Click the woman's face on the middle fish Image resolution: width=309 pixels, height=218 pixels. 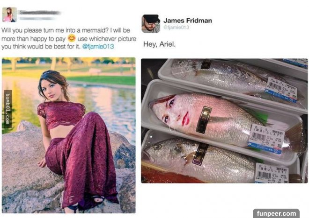point(171,111)
